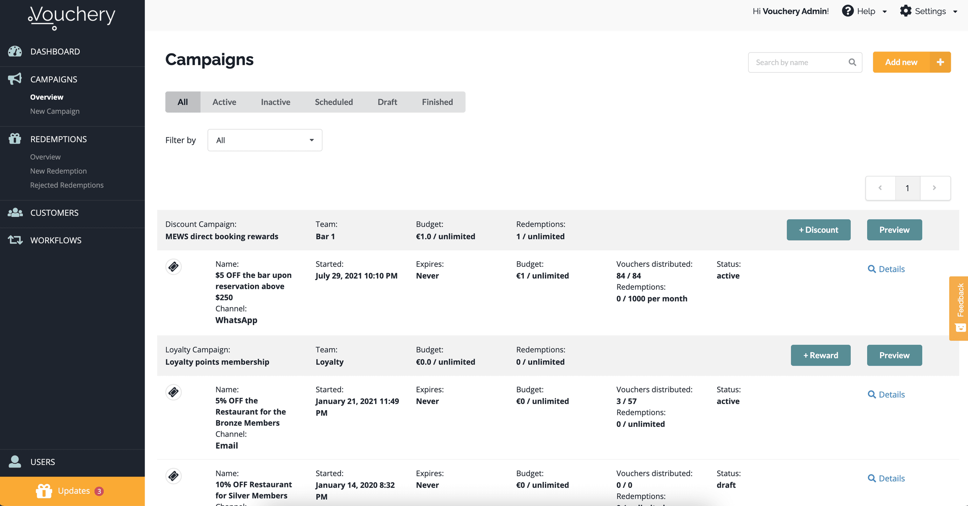Click the Workflows arrows icon
The width and height of the screenshot is (968, 506).
click(15, 240)
